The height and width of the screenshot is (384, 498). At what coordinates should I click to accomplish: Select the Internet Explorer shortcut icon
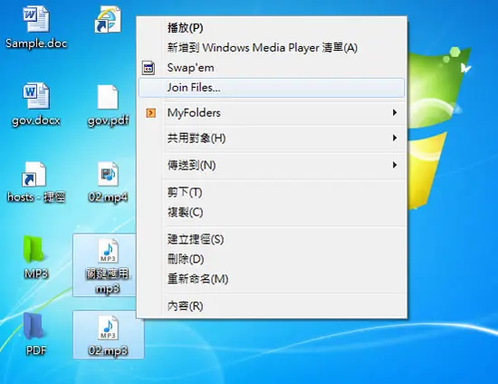[108, 20]
